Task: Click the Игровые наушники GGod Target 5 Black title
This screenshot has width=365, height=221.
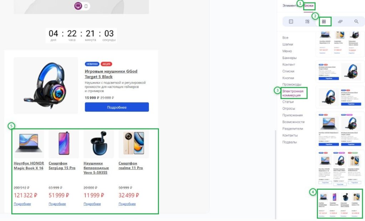Action: [x=99, y=74]
